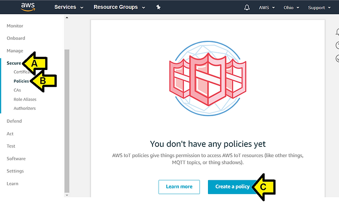Image resolution: width=339 pixels, height=215 pixels.
Task: Open Settings in the sidebar
Action: pyautogui.click(x=15, y=171)
